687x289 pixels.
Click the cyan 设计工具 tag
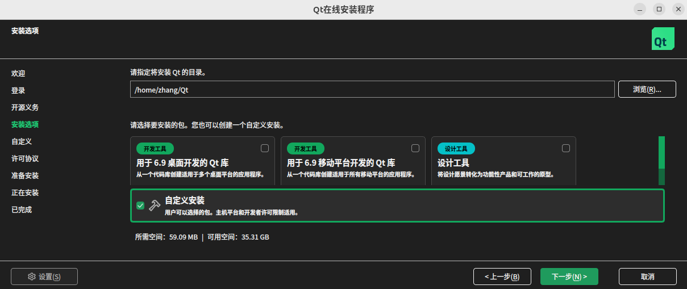[x=456, y=149]
